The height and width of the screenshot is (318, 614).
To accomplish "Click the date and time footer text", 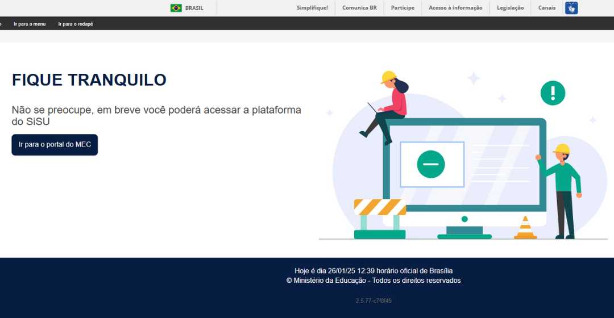I will 374,271.
